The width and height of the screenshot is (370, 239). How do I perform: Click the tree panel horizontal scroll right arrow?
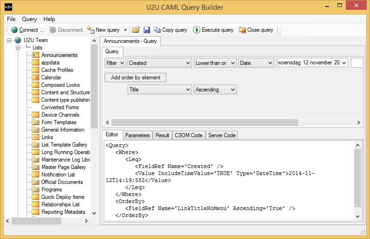(86, 221)
